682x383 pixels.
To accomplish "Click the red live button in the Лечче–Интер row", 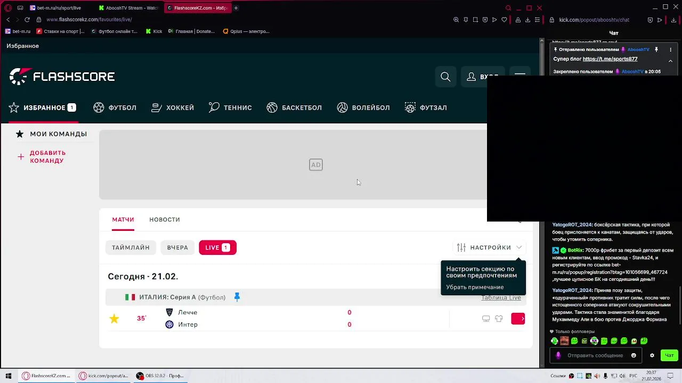I will [518, 319].
